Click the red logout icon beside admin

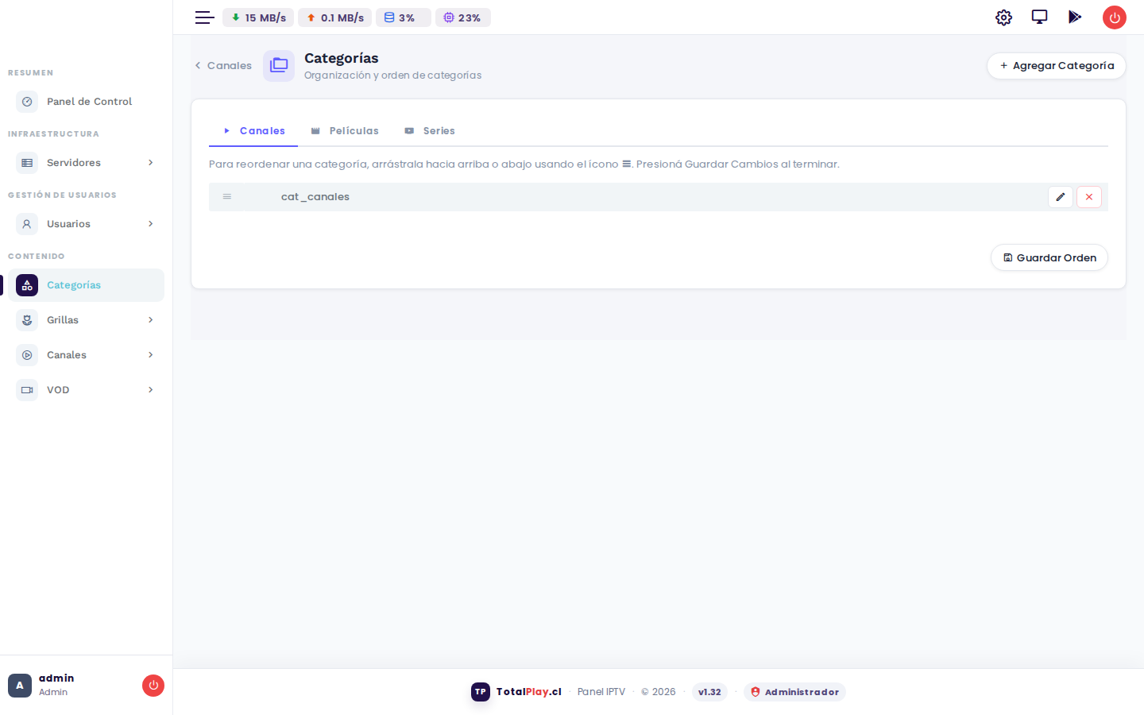pos(153,685)
